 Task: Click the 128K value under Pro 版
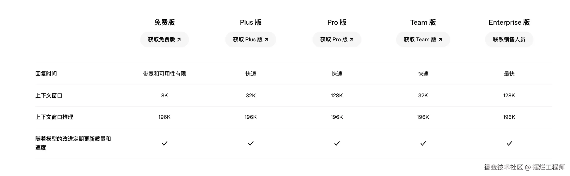[337, 96]
